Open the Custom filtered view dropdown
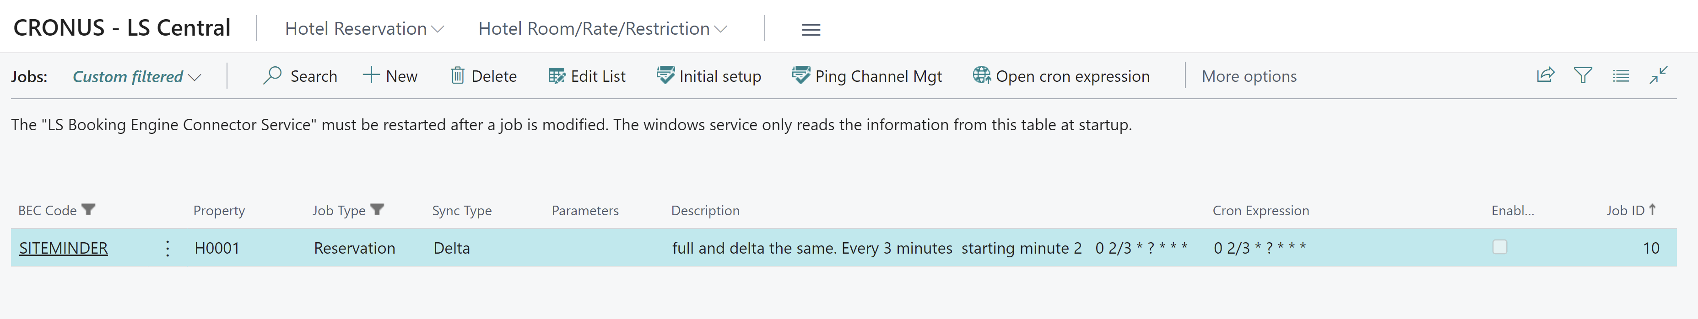This screenshot has width=1698, height=319. pyautogui.click(x=136, y=77)
